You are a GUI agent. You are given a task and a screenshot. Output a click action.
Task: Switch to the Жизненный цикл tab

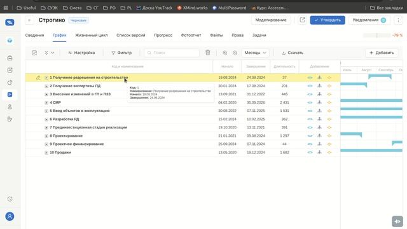tap(92, 36)
